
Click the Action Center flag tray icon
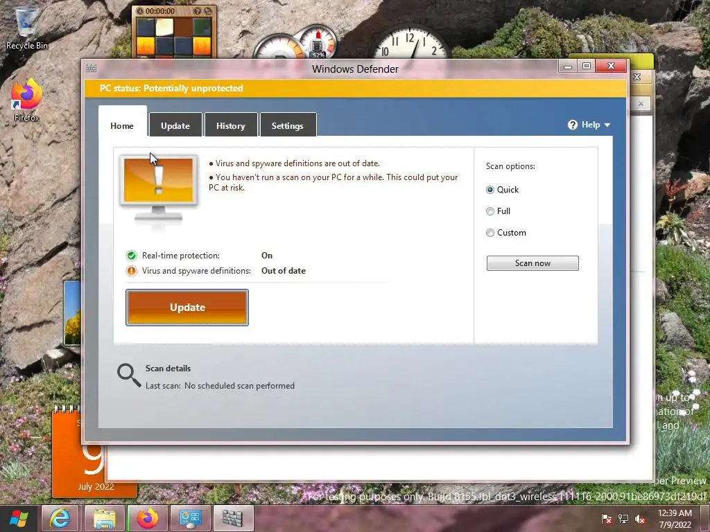pyautogui.click(x=606, y=519)
